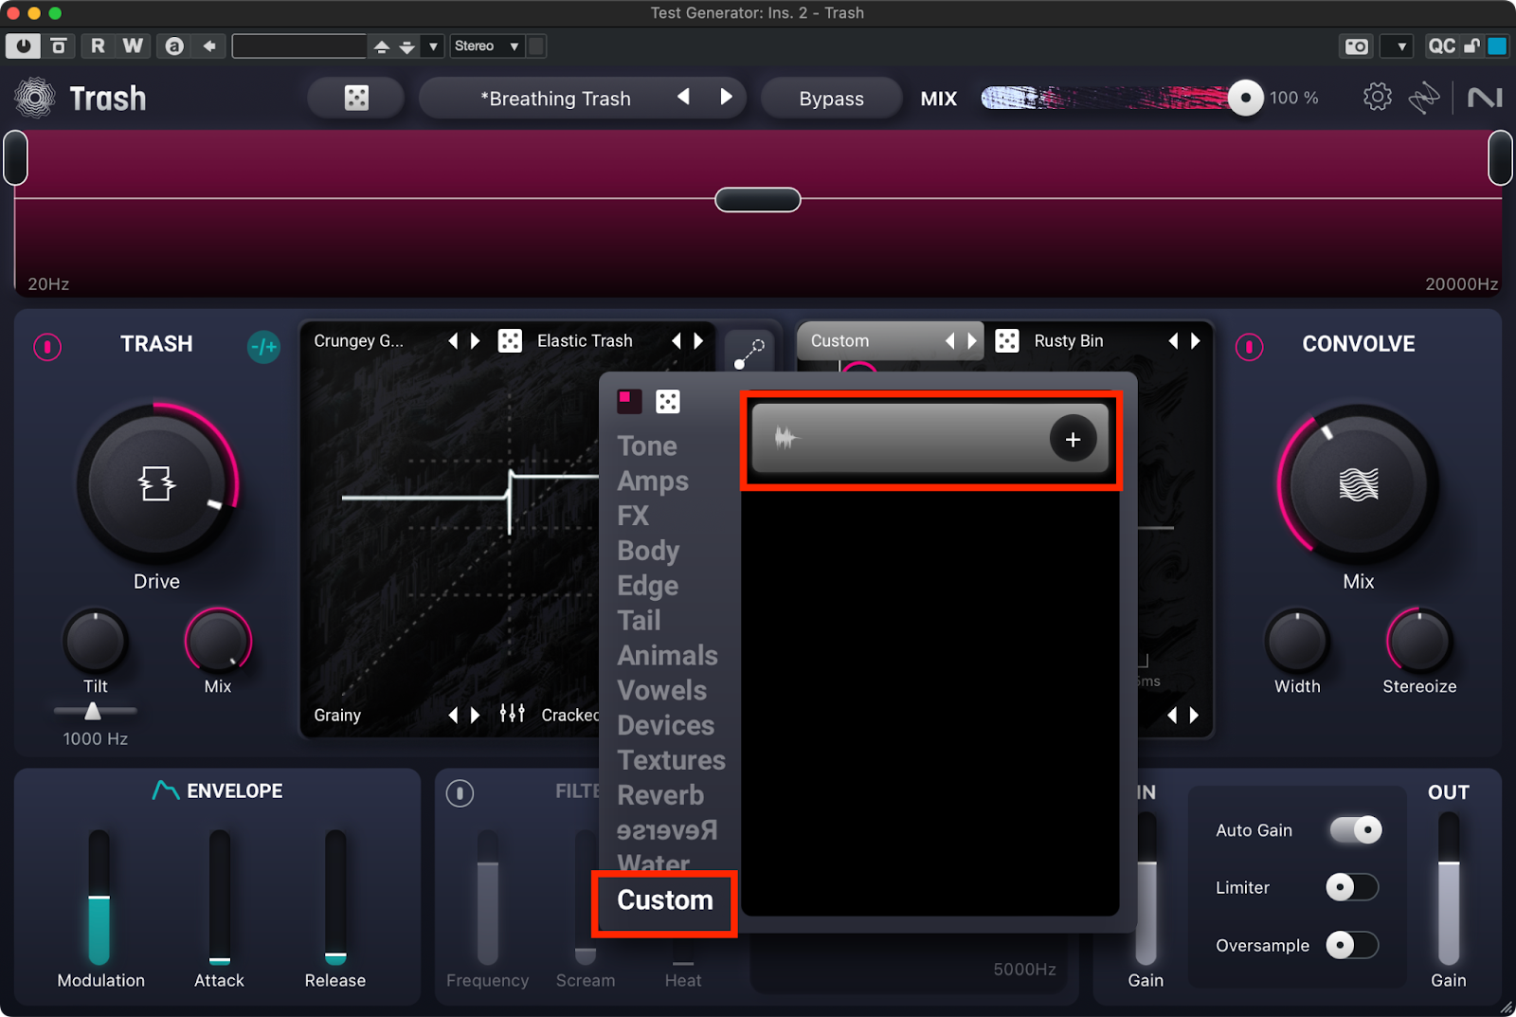Viewport: 1516px width, 1017px height.
Task: Click the Envelope curve icon
Action: pyautogui.click(x=166, y=790)
